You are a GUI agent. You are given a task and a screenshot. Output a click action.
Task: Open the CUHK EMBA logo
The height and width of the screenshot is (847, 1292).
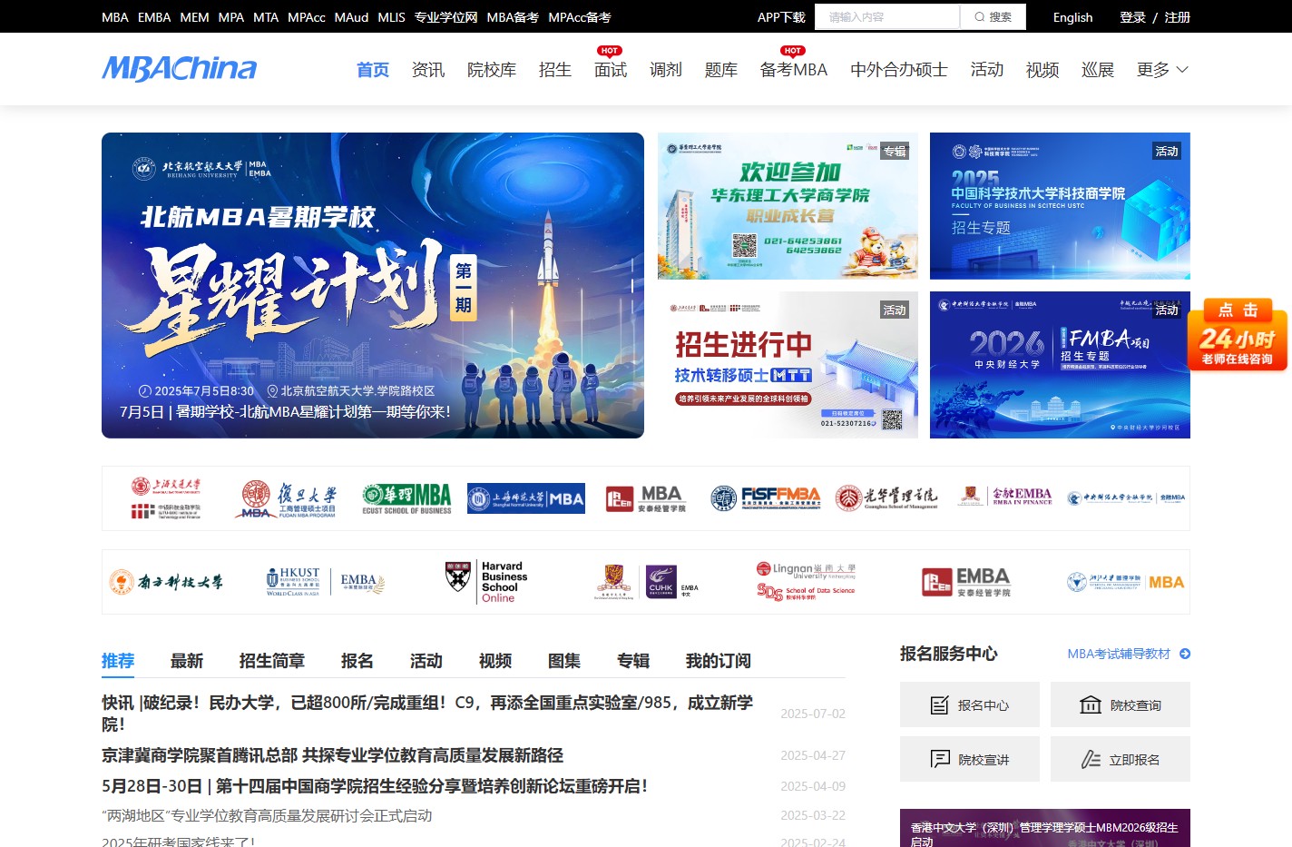[x=647, y=582]
